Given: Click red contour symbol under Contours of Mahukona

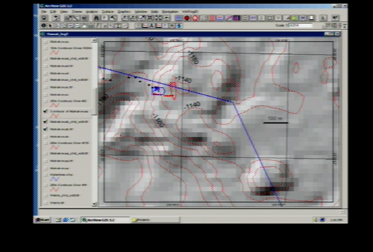Looking at the screenshot, I should click(54, 117).
